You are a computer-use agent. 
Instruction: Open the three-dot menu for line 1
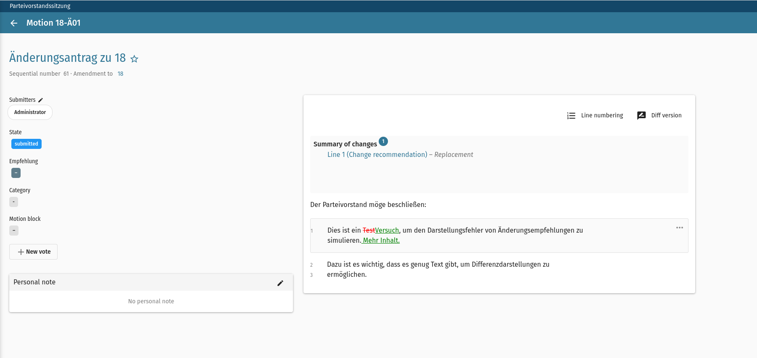click(x=680, y=228)
